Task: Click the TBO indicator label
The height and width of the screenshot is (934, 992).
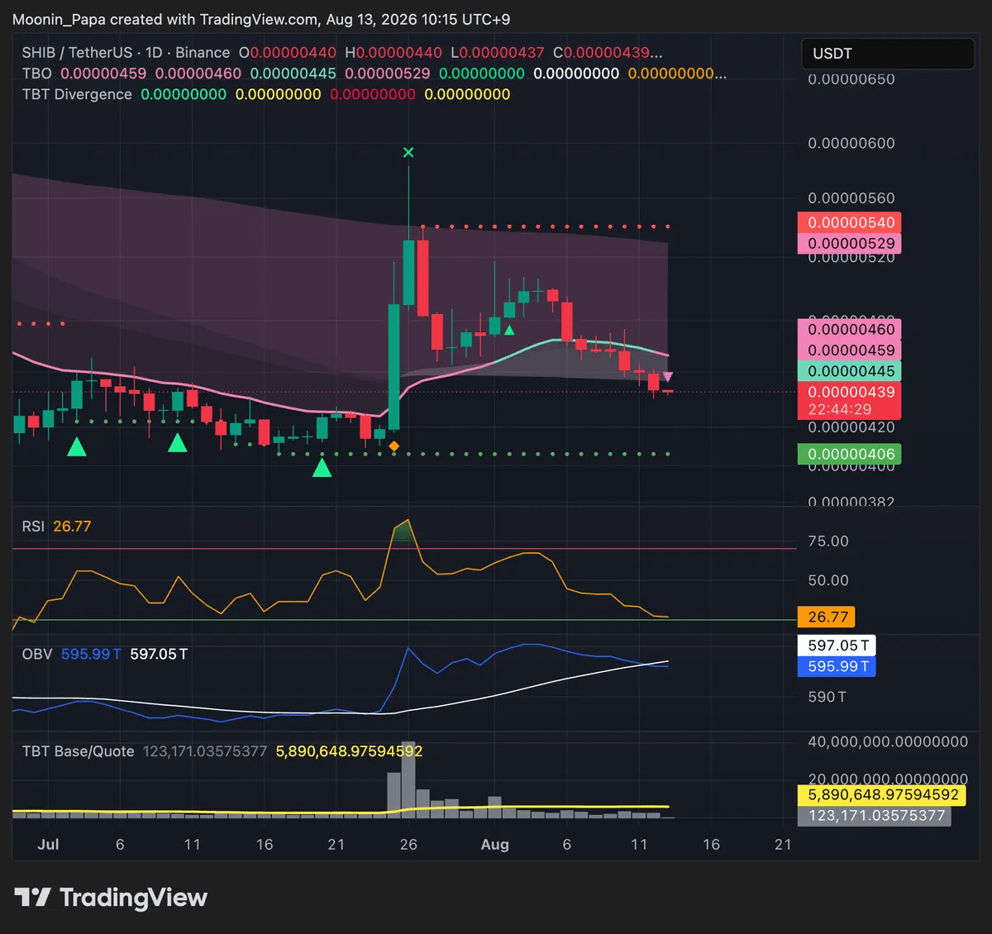Action: (37, 74)
